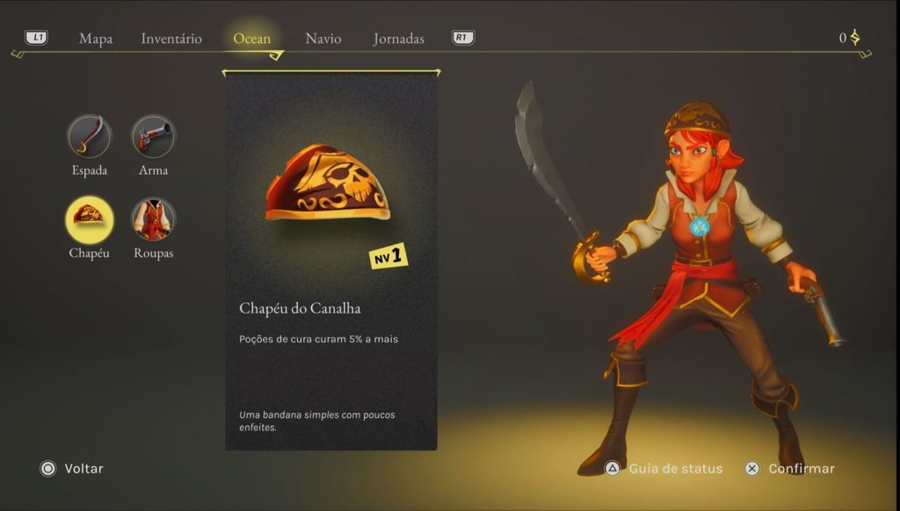
Task: Click the Confirmar label
Action: (x=802, y=469)
